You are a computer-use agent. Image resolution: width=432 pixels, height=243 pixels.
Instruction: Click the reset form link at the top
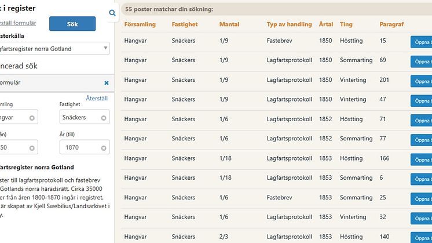pos(18,23)
